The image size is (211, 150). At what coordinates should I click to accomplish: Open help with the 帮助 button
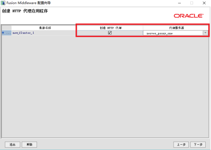tap(29, 145)
